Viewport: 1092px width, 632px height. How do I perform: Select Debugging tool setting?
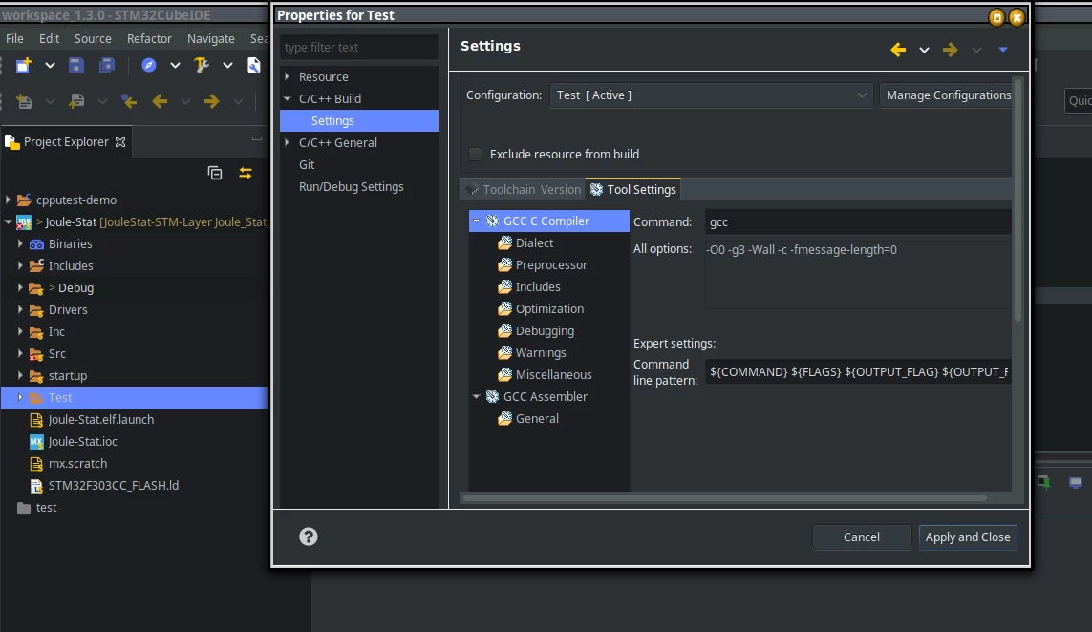coord(545,330)
